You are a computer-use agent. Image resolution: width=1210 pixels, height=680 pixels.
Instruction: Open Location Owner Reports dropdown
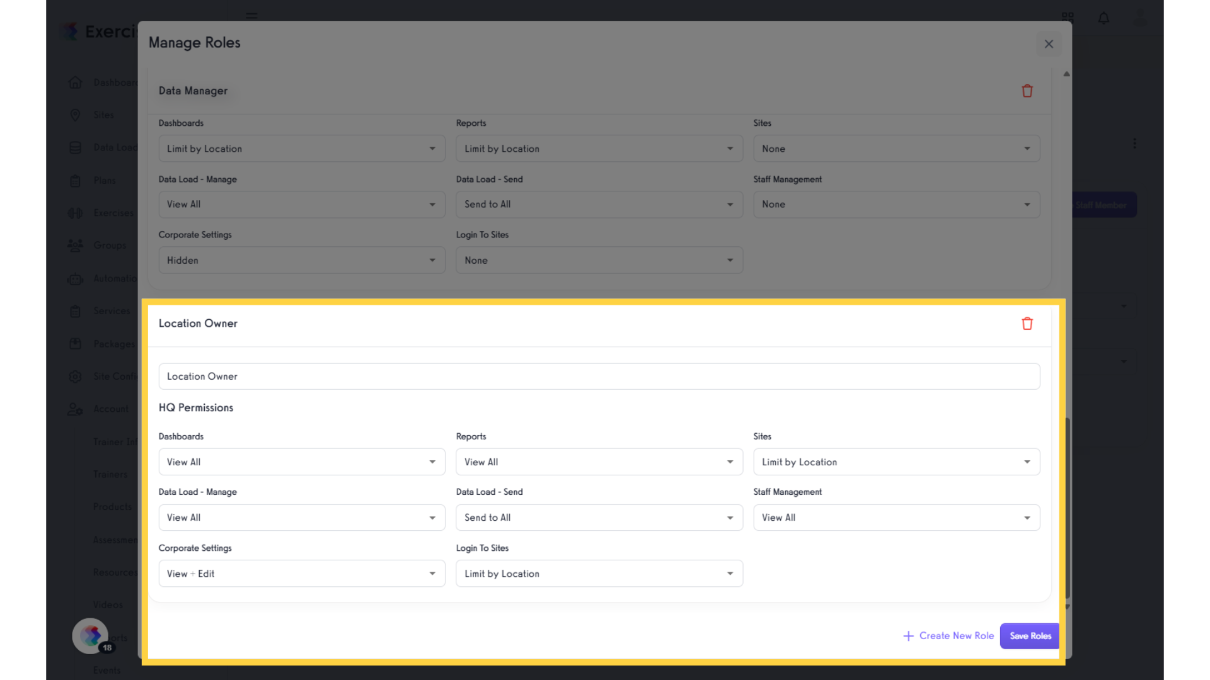(599, 462)
